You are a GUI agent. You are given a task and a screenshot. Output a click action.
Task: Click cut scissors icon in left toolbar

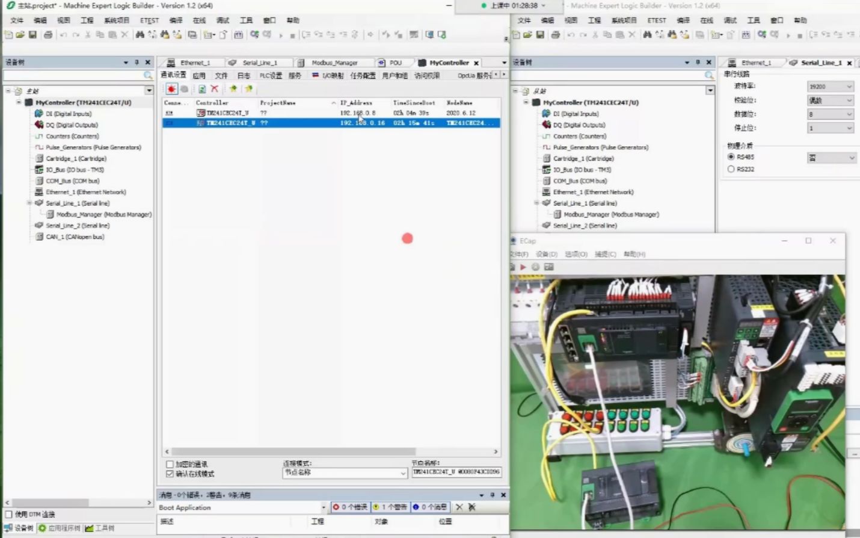tap(87, 35)
